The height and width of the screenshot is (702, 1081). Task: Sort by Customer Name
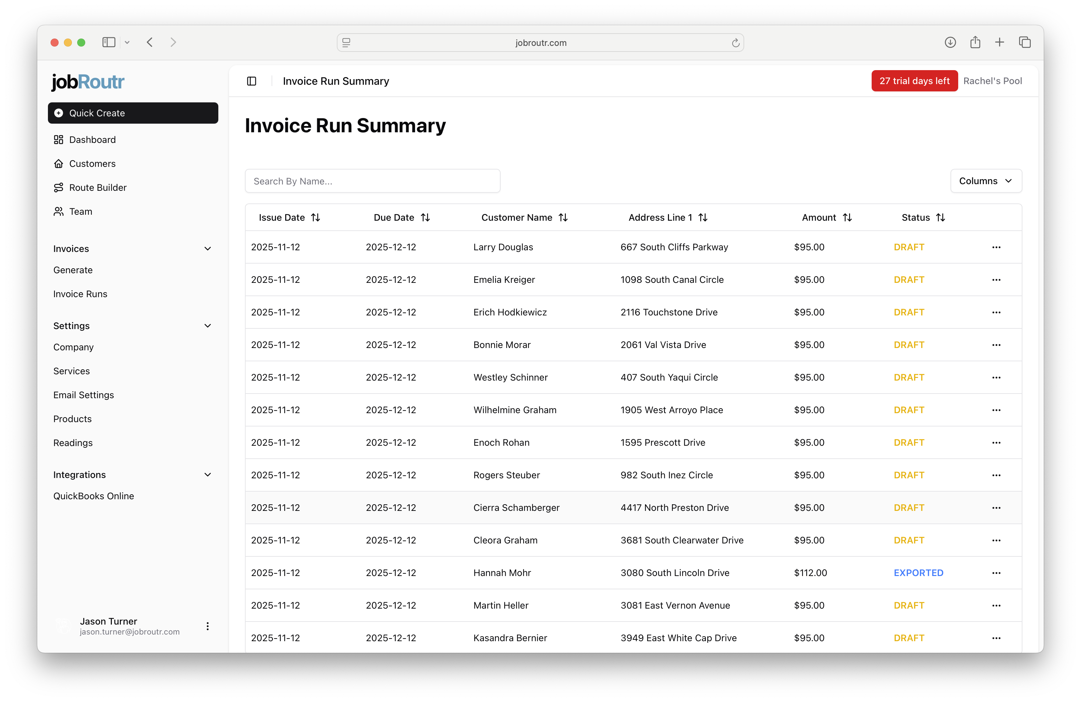click(563, 217)
